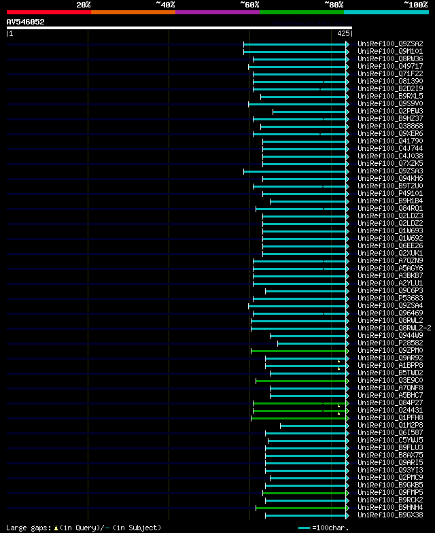Select label UniRef100_Q93YI3
Viewport: 435px width, 533px height.
[390, 470]
